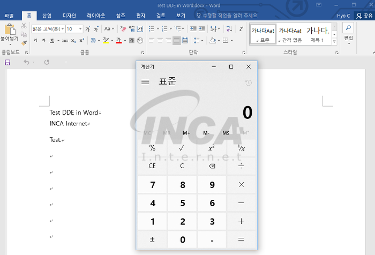Click the bullet list icon

tap(152, 29)
